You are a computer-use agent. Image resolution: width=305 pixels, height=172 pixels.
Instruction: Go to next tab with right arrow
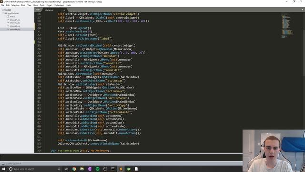39,10
